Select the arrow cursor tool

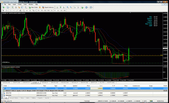(3, 11)
